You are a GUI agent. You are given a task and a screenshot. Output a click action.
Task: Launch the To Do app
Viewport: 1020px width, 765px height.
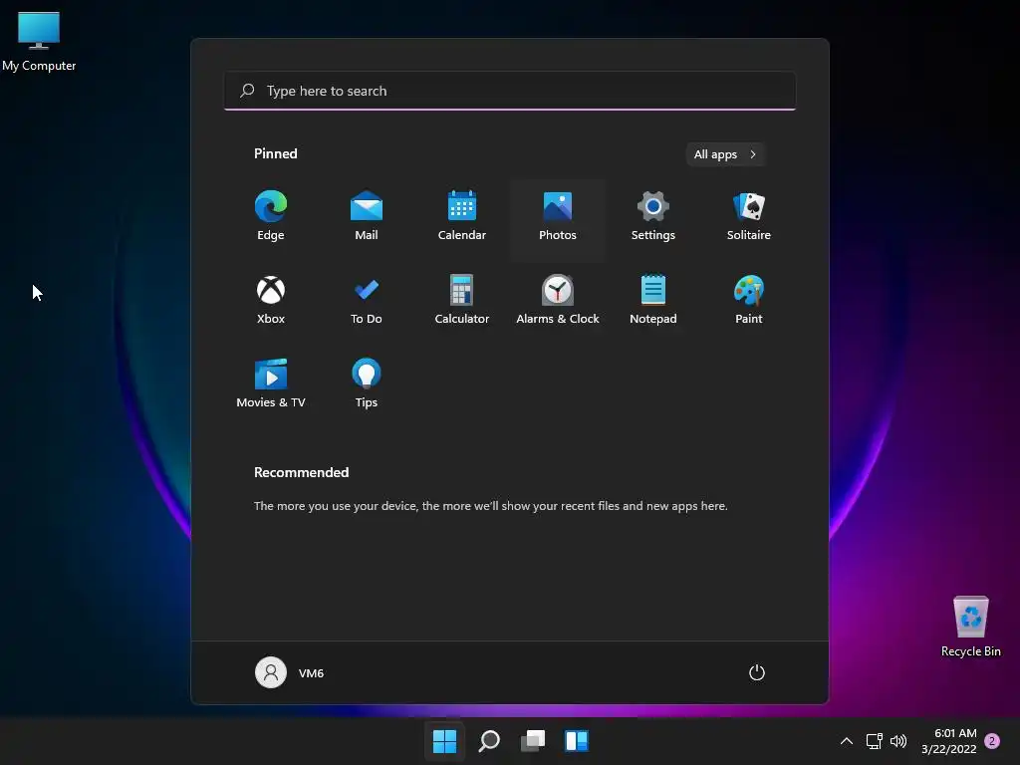367,301
